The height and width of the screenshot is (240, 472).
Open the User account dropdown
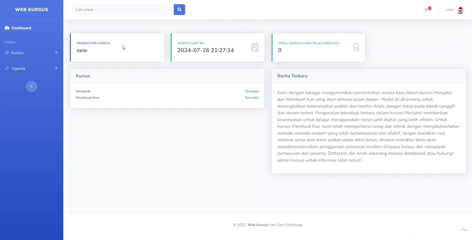tap(449, 10)
